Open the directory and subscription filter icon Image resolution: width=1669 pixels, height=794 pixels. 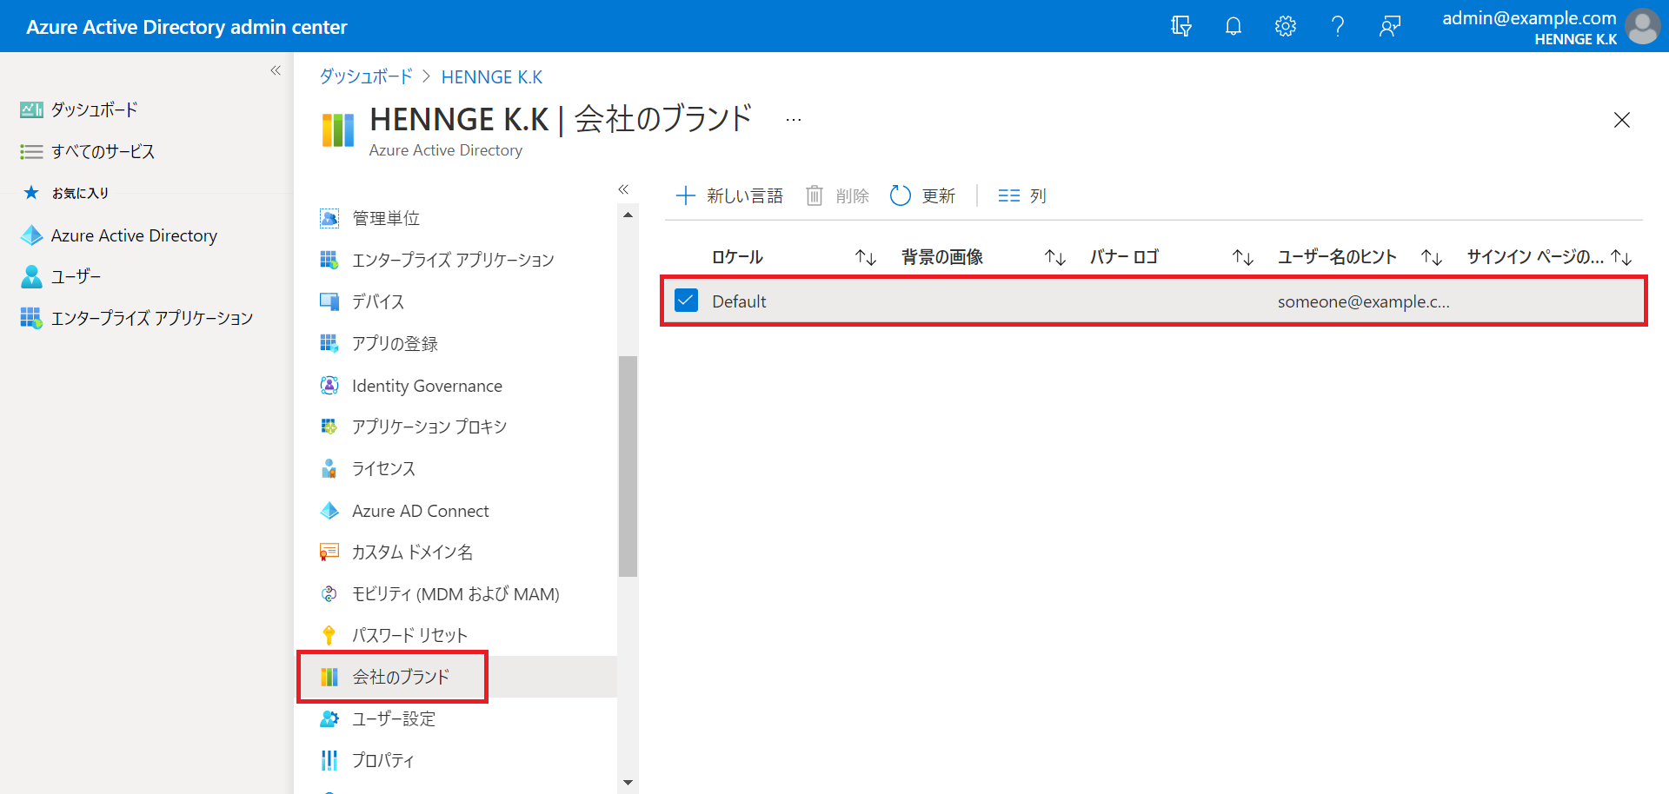click(x=1180, y=26)
